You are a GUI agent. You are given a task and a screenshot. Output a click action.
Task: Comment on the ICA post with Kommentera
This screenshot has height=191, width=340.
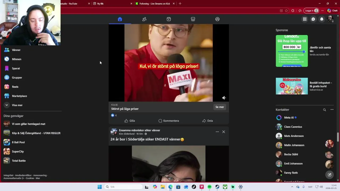[169, 121]
